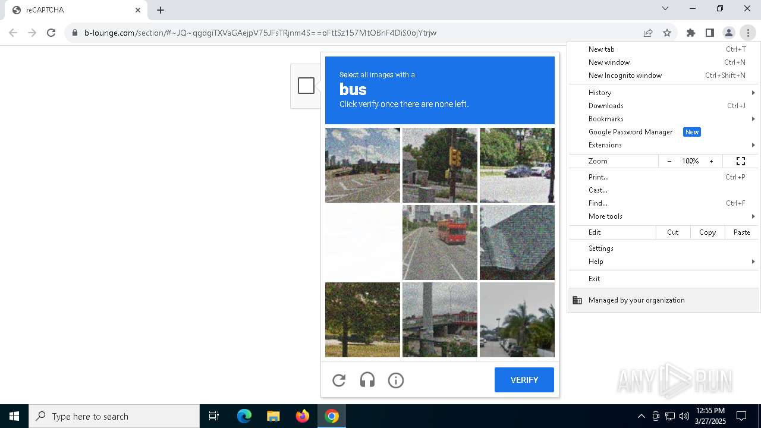Expand the History submenu

tap(663, 93)
